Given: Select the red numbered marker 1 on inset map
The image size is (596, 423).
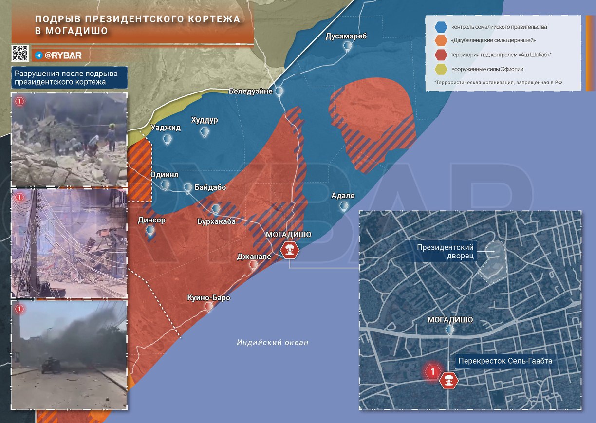Looking at the screenshot, I should (432, 372).
